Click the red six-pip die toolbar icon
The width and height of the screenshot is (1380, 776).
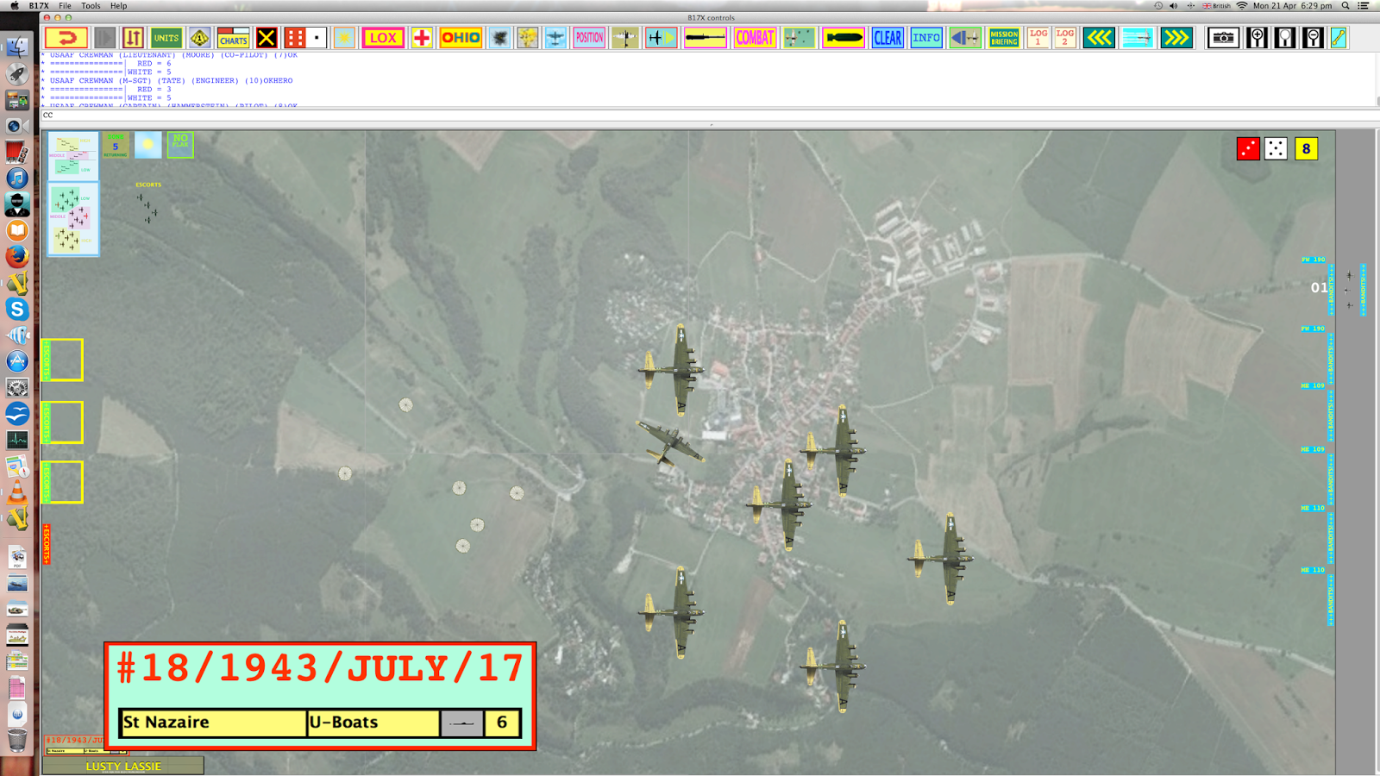tap(295, 38)
